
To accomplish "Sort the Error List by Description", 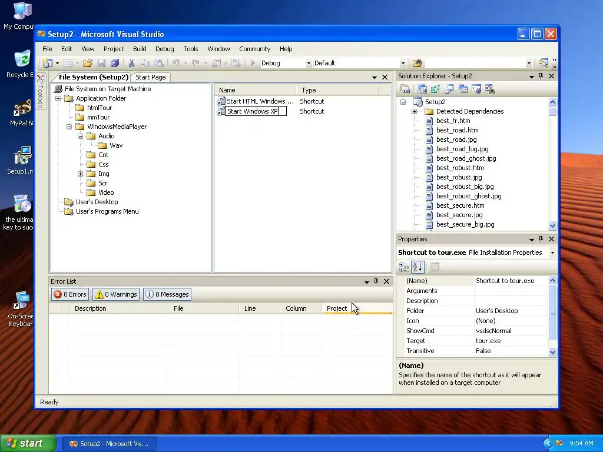I will (x=118, y=308).
